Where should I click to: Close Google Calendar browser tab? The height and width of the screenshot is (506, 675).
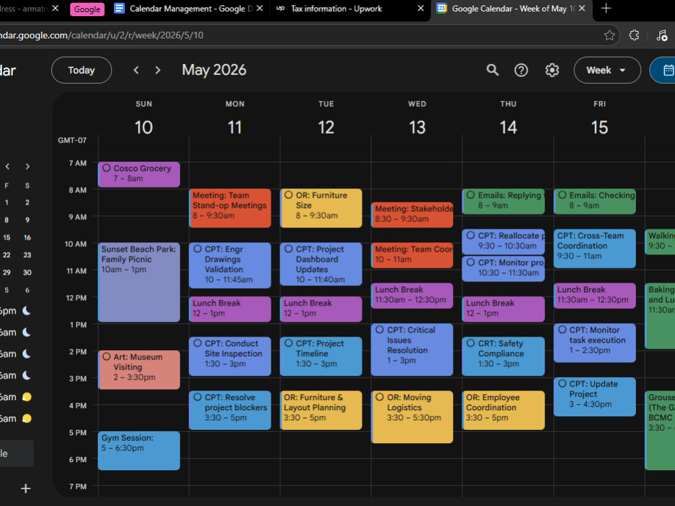[582, 8]
